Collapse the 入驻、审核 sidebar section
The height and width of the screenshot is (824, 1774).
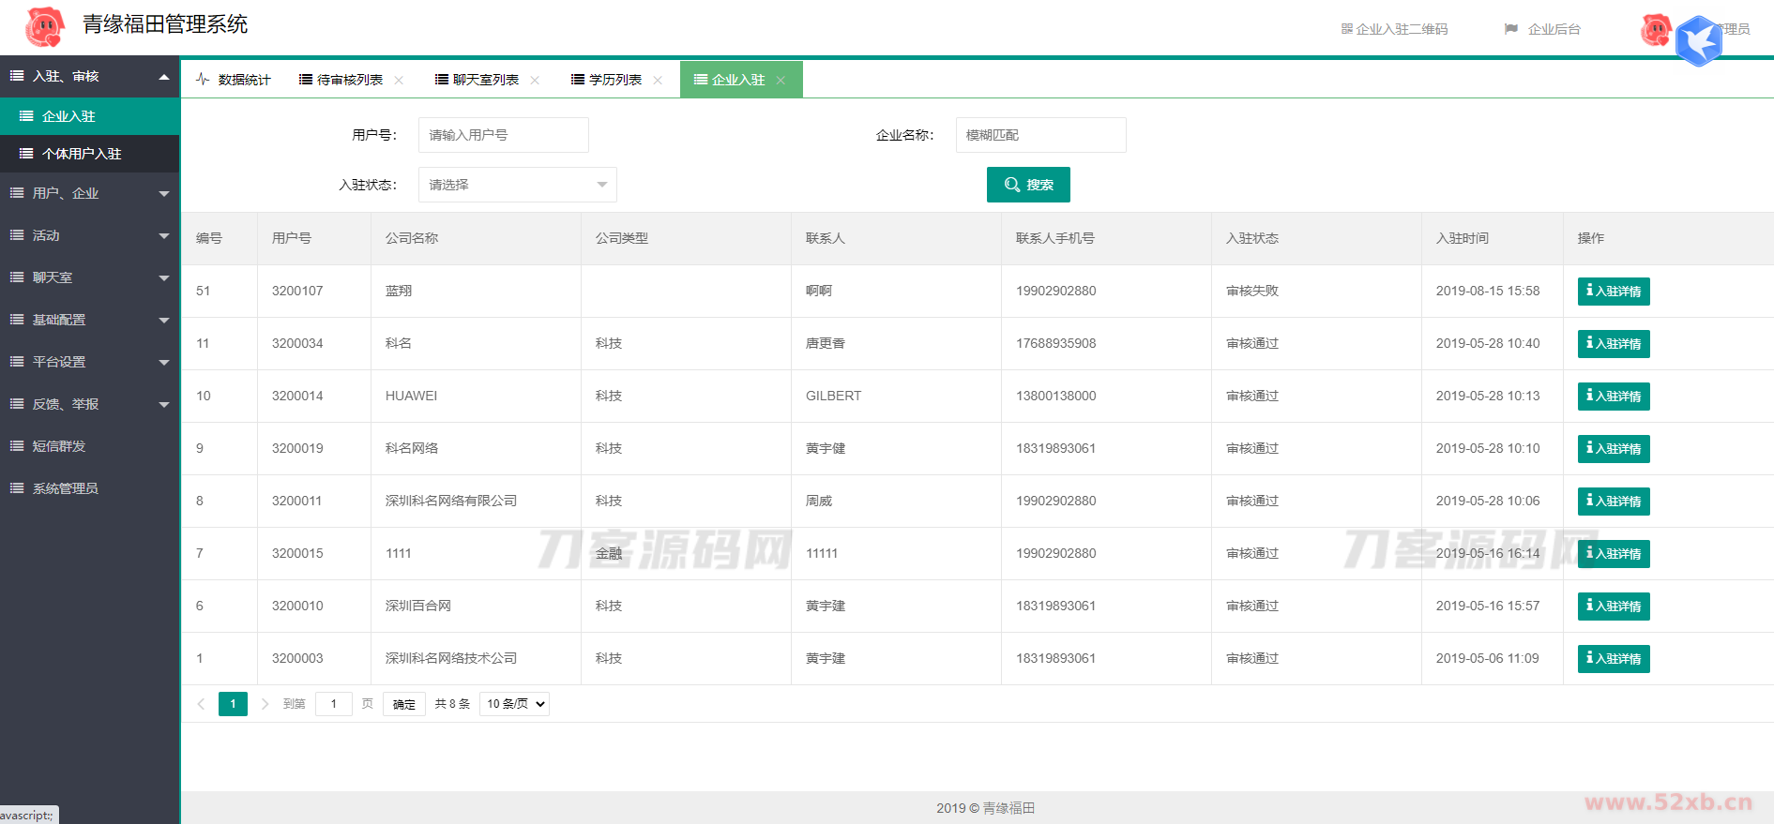[89, 76]
